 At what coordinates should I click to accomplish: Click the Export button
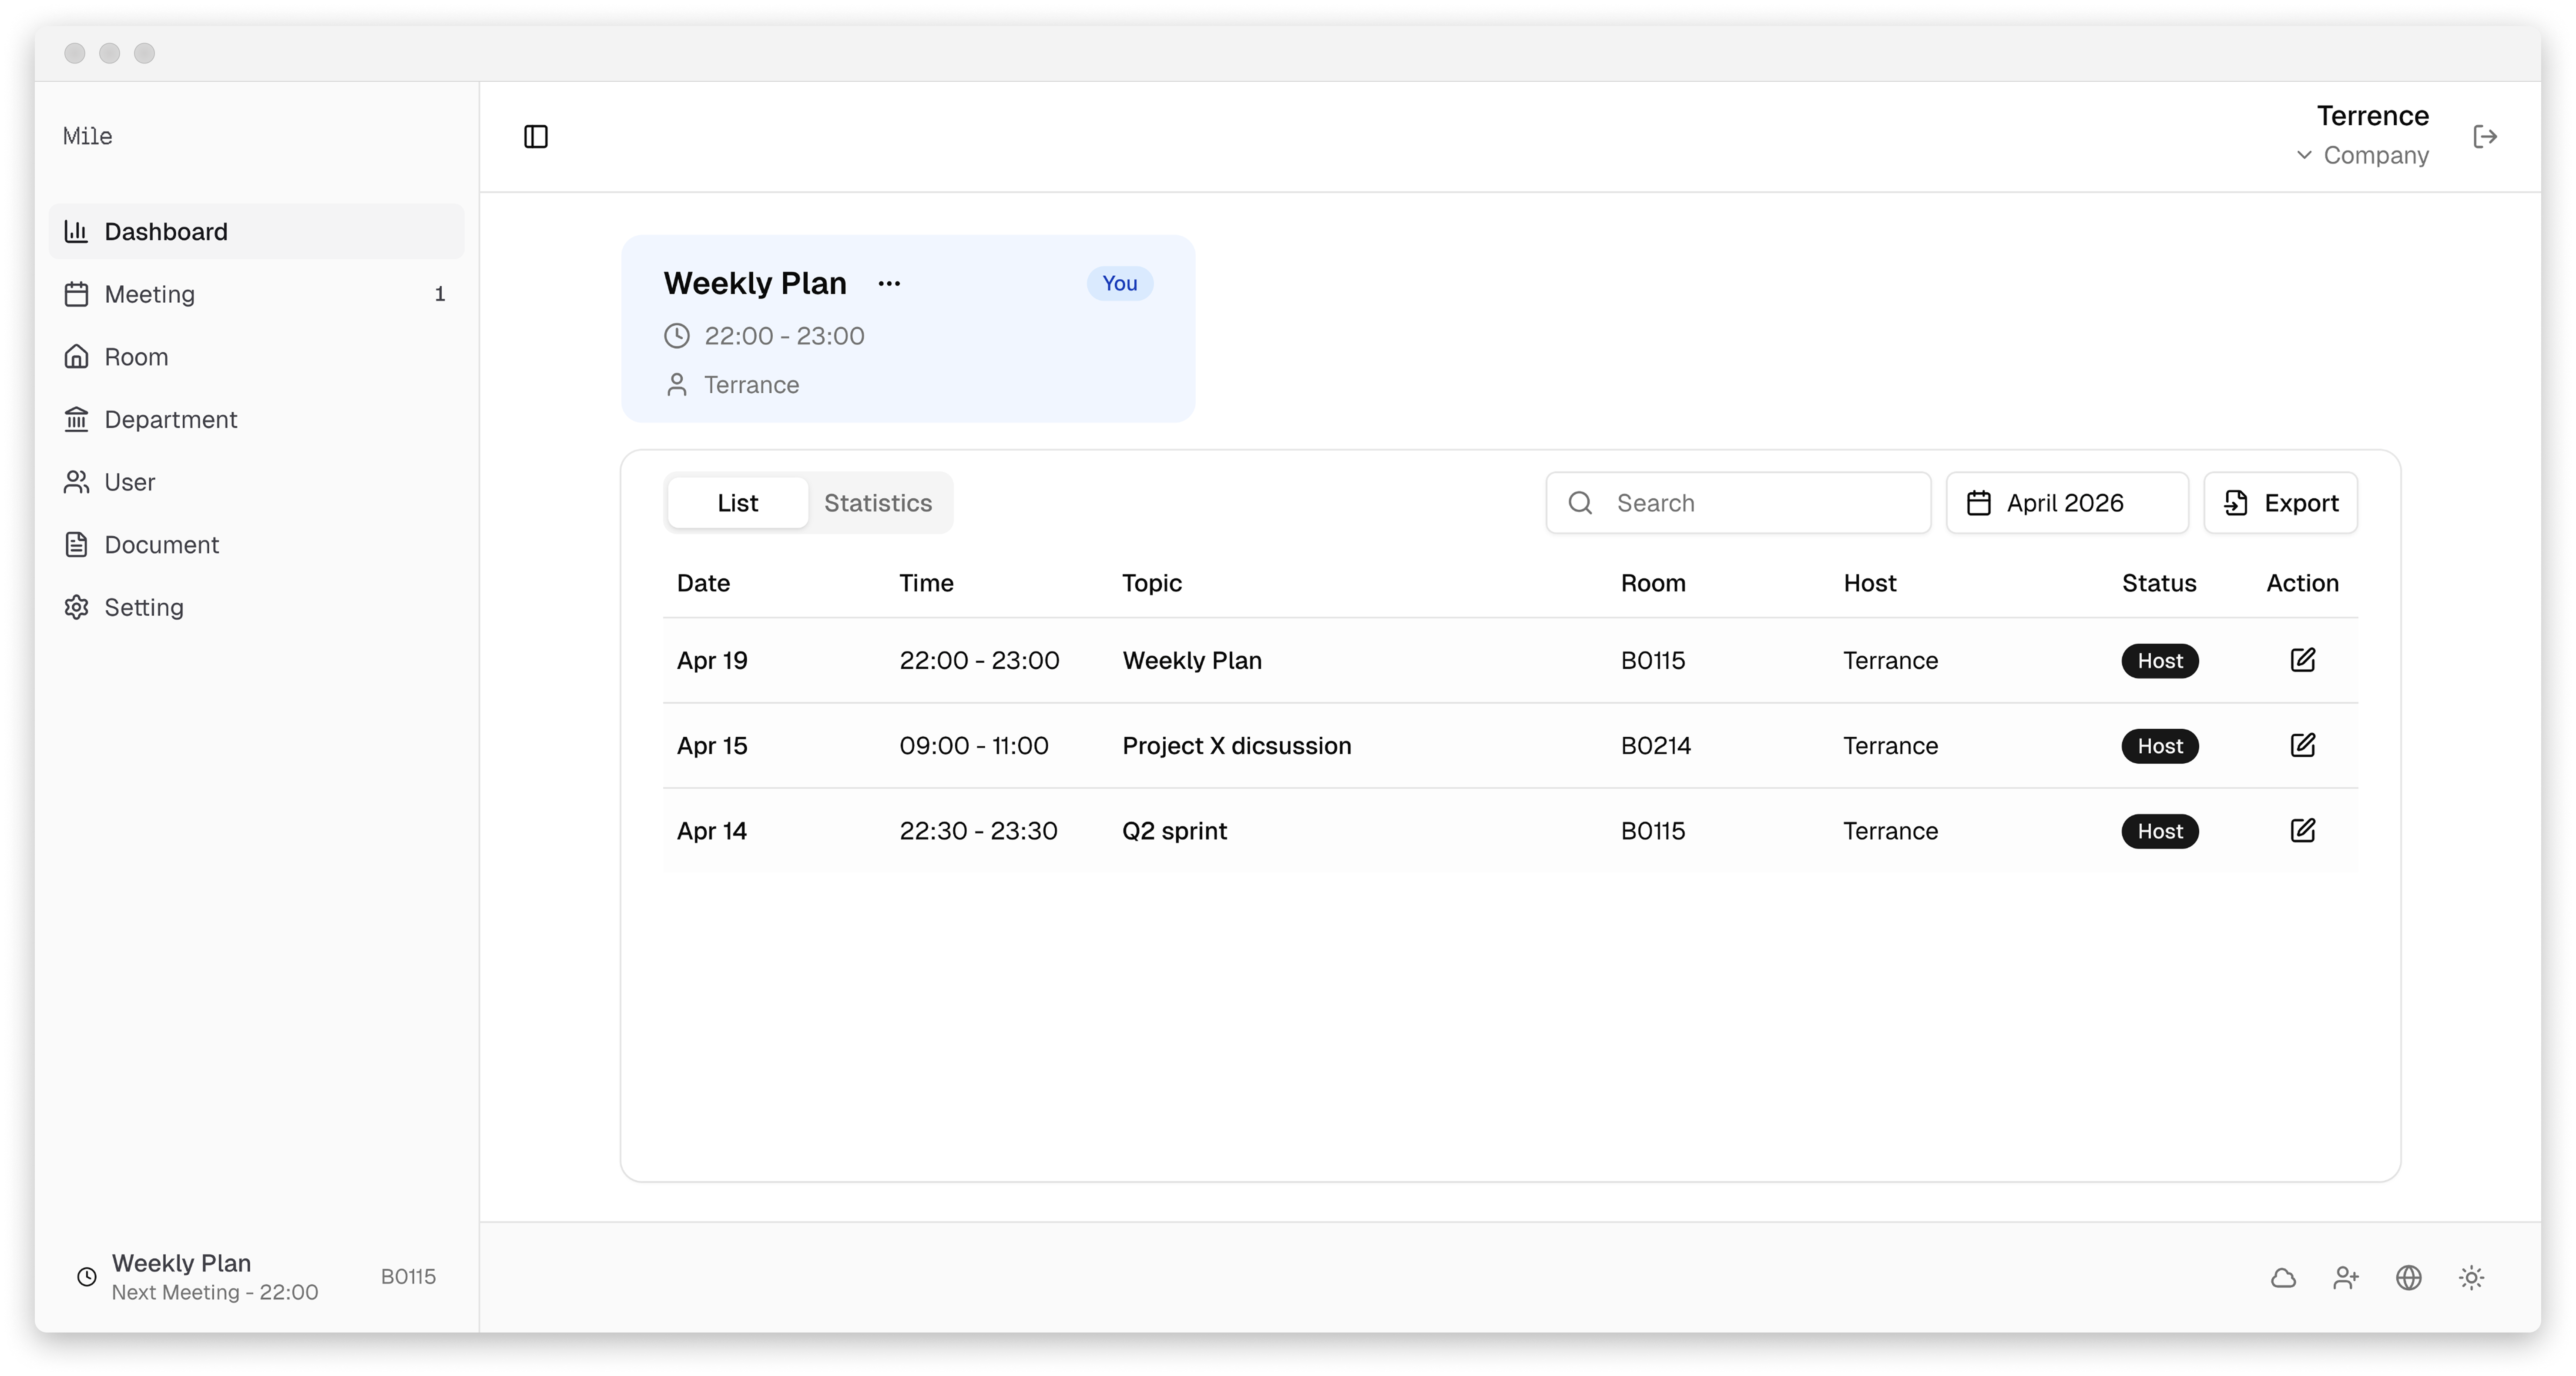(2281, 503)
